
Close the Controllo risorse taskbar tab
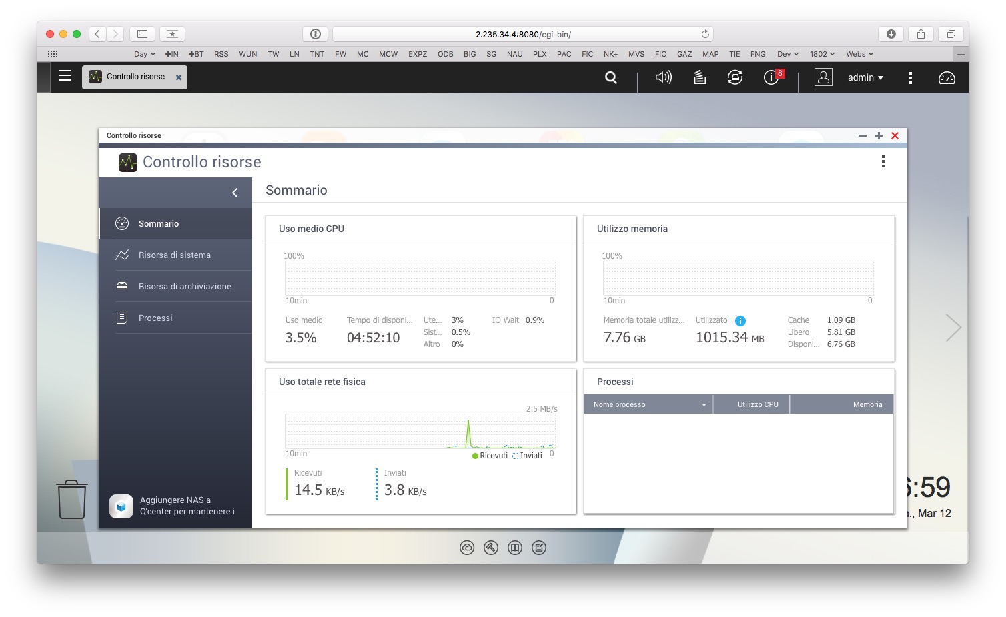pyautogui.click(x=179, y=77)
